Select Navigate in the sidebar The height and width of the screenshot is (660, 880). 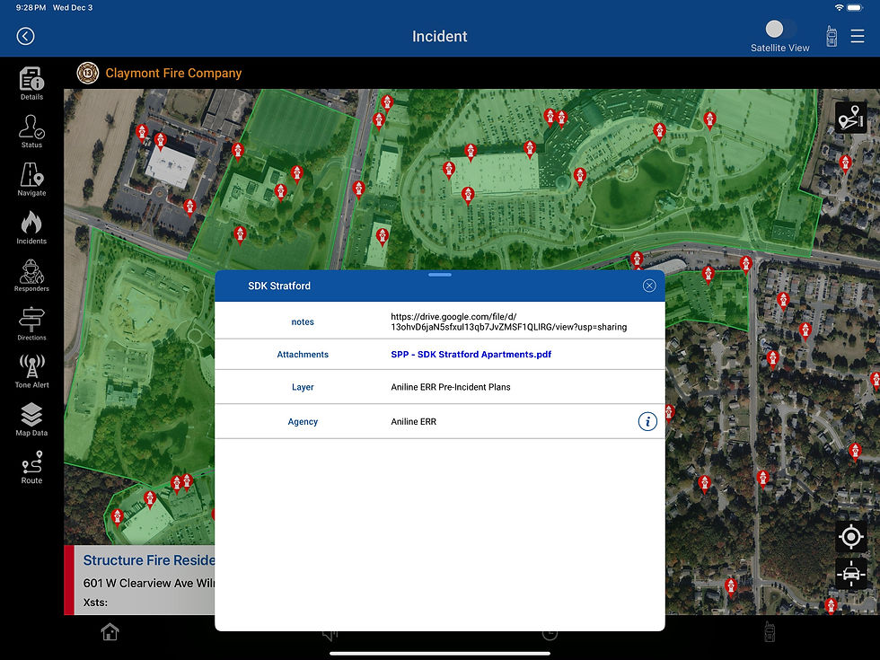[31, 179]
